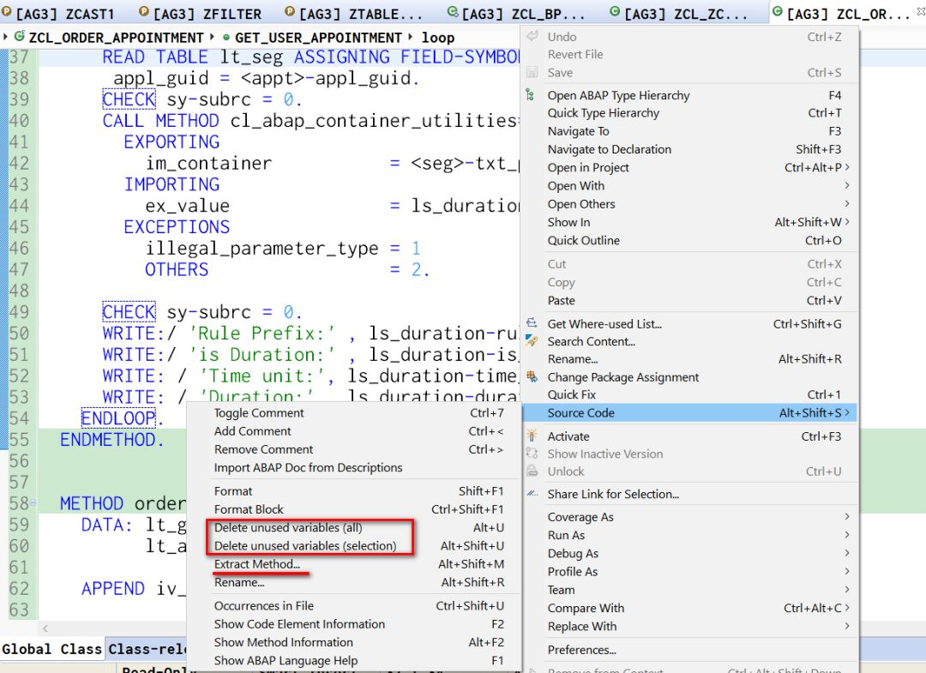
Task: Click the Show Inactive Version icon
Action: (532, 454)
